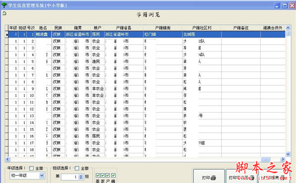The width and height of the screenshot is (296, 183).
Task: Click the 汉族 cell in row 12
Action: tap(58, 109)
